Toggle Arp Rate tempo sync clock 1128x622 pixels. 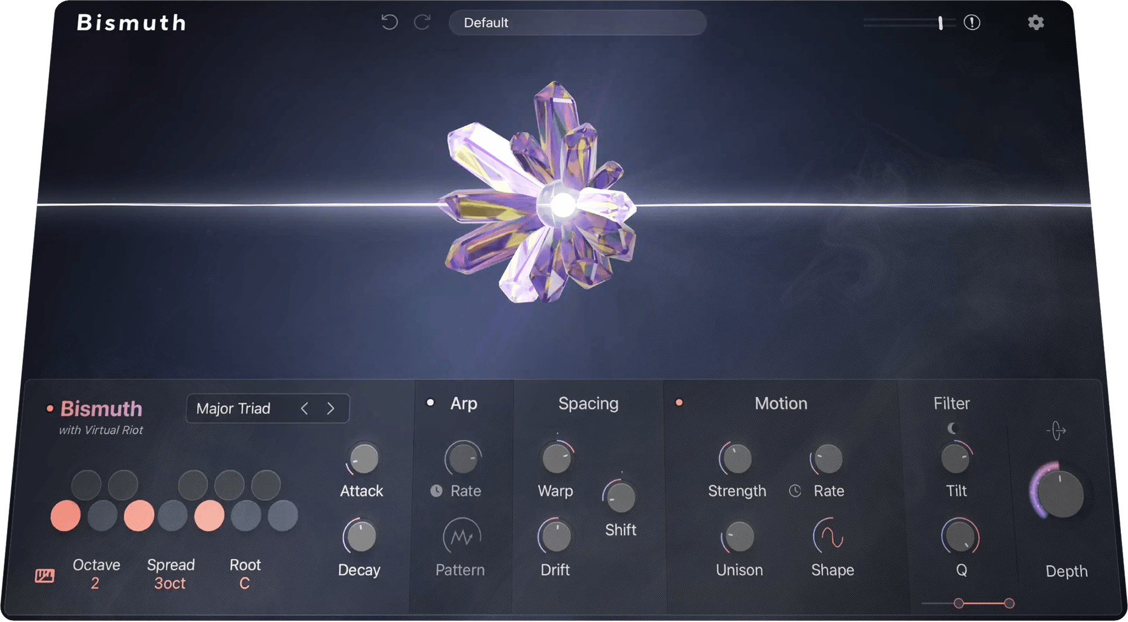(x=436, y=491)
